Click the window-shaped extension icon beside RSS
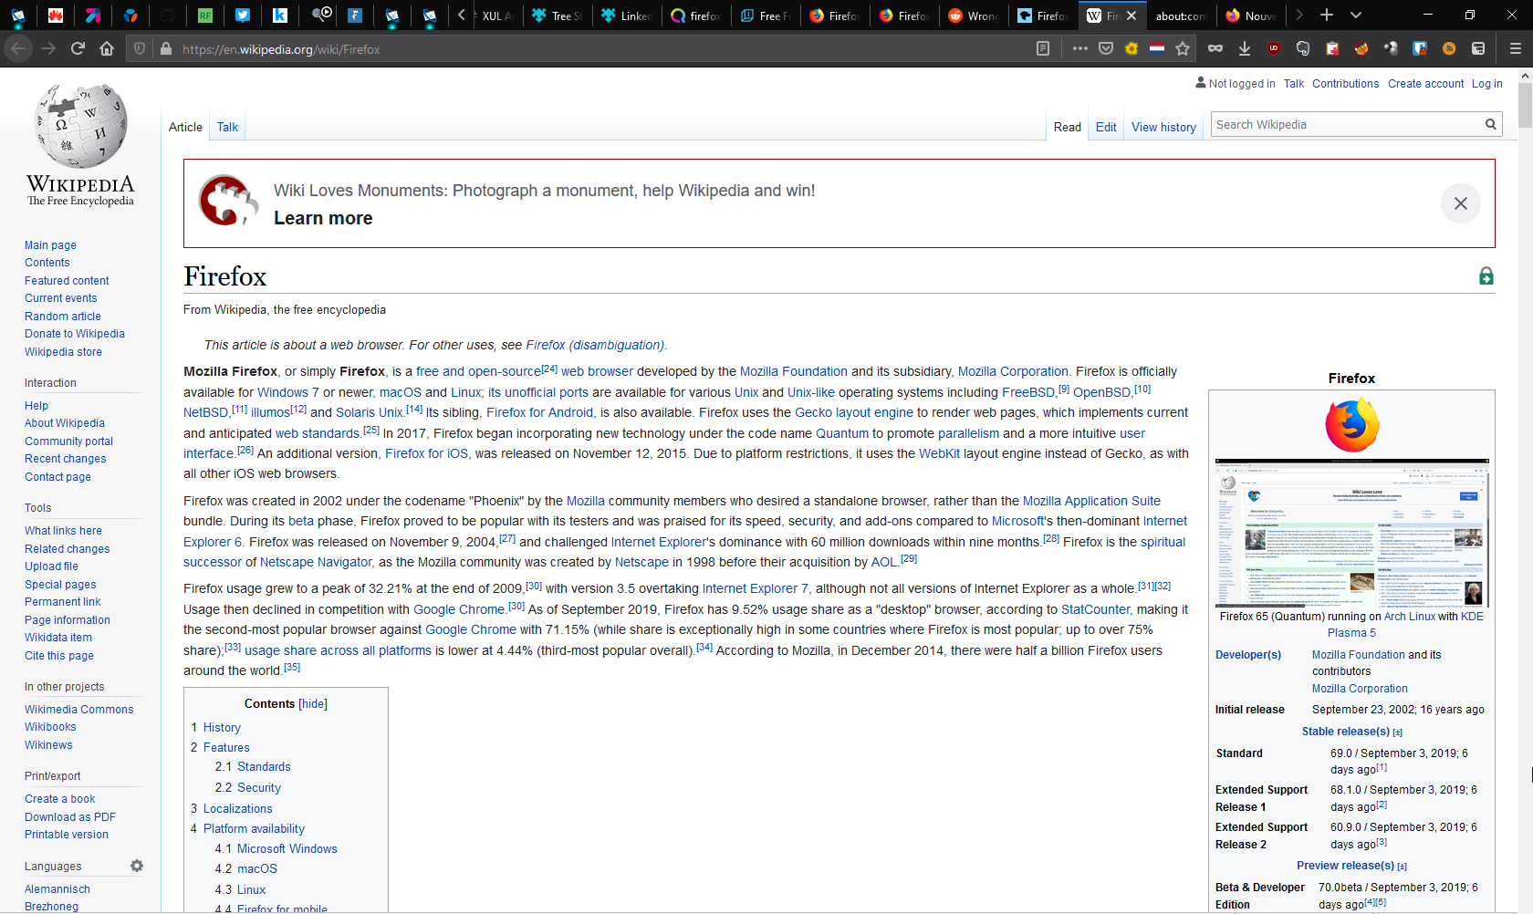 [x=1478, y=48]
